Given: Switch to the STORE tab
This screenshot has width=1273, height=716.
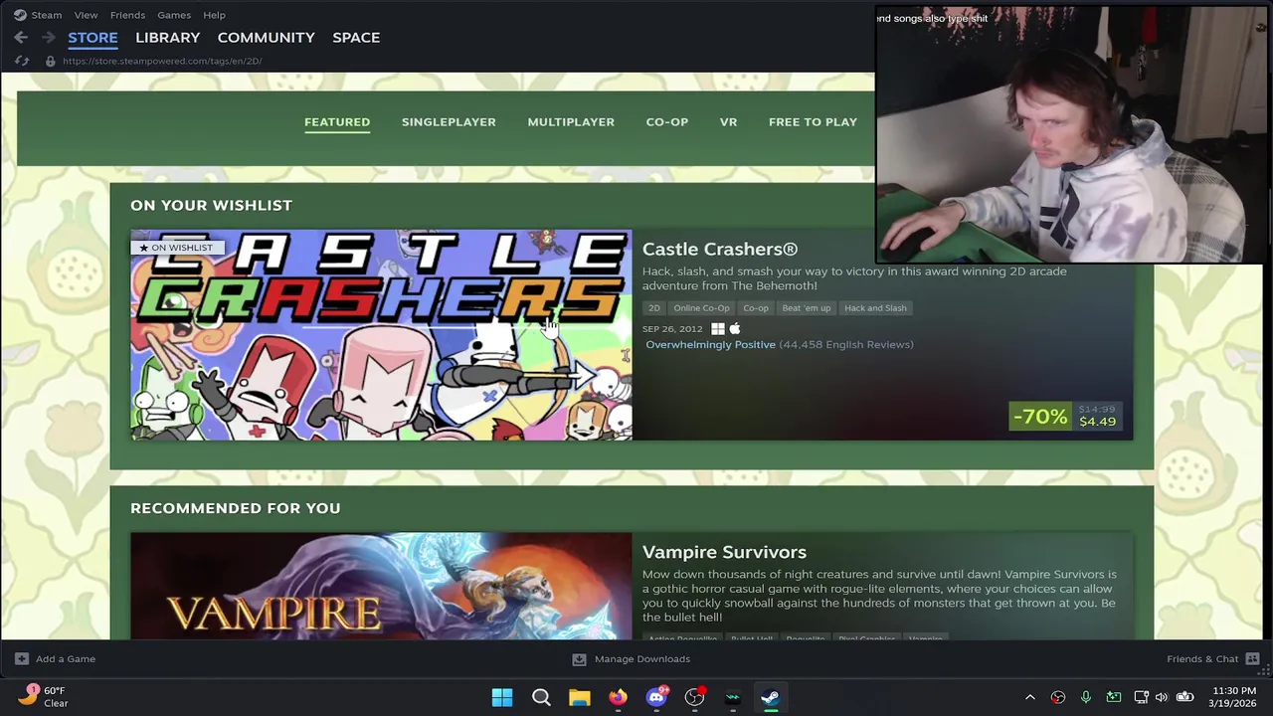Looking at the screenshot, I should coord(92,37).
